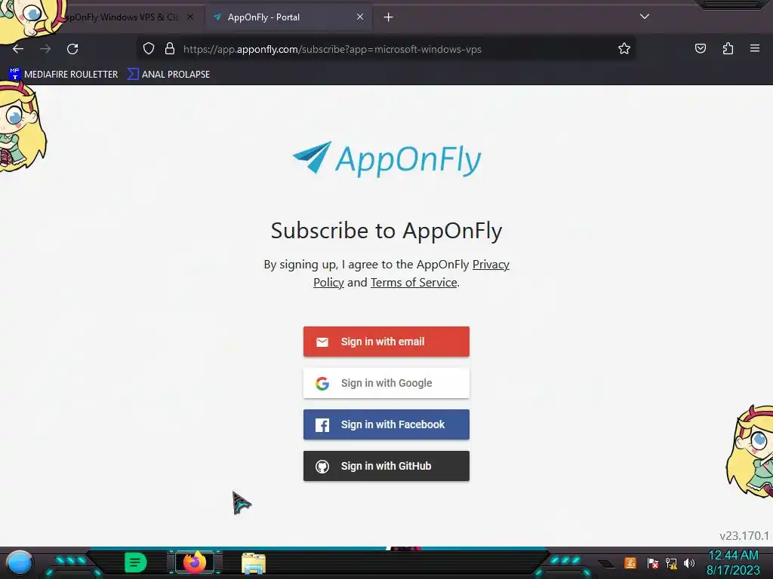Sign in with Facebook
773x579 pixels.
[386, 424]
